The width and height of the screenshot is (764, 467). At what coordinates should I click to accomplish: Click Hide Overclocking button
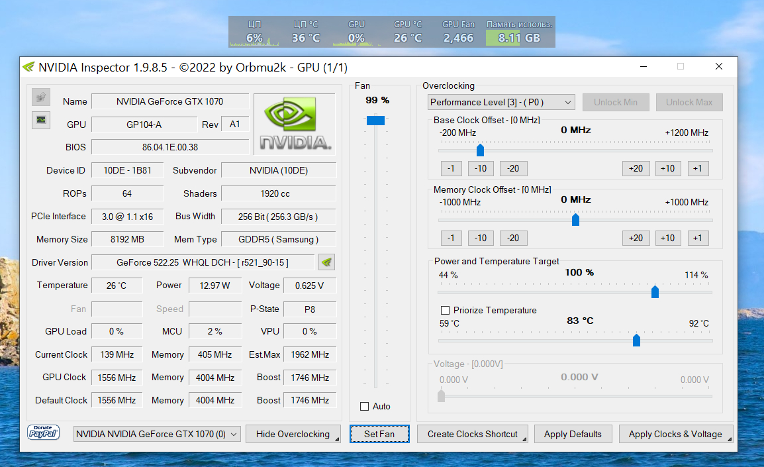click(293, 434)
